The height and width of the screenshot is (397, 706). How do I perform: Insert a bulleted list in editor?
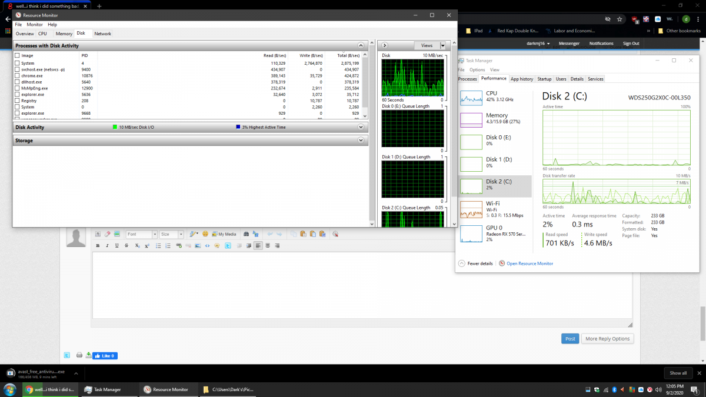click(x=158, y=245)
